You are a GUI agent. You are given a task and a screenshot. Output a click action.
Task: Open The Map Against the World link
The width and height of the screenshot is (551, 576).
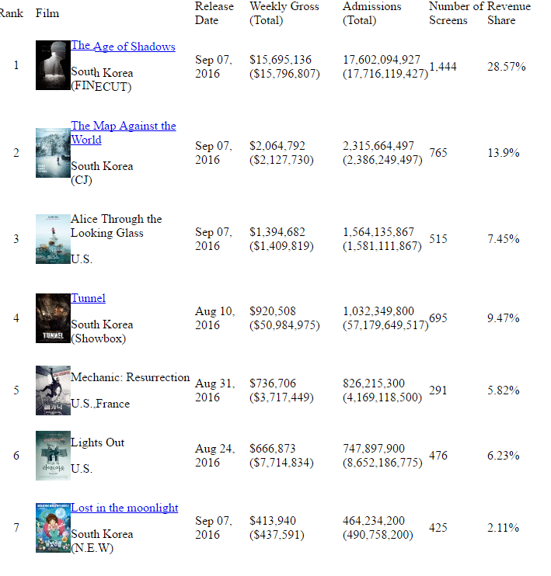pyautogui.click(x=123, y=127)
